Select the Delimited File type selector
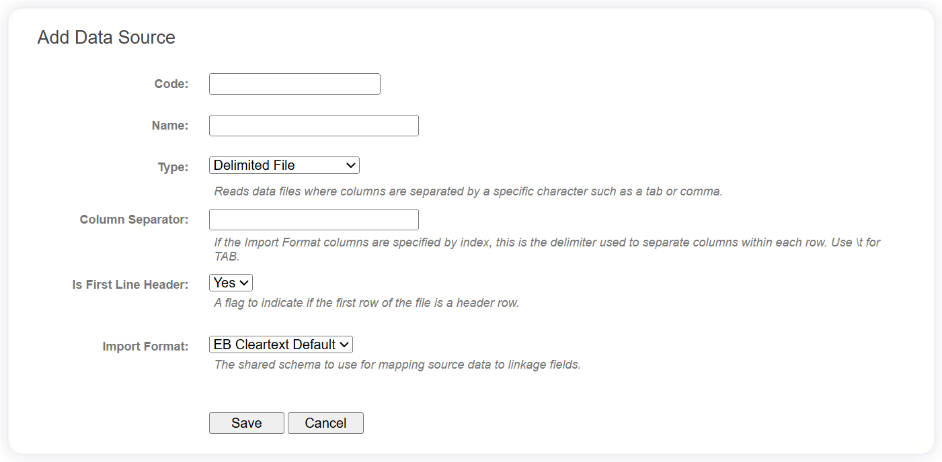Image resolution: width=942 pixels, height=462 pixels. point(283,165)
